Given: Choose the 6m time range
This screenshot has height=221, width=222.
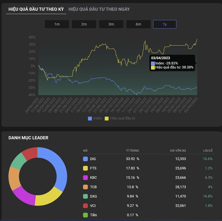Looking at the screenshot, I should coord(138,24).
